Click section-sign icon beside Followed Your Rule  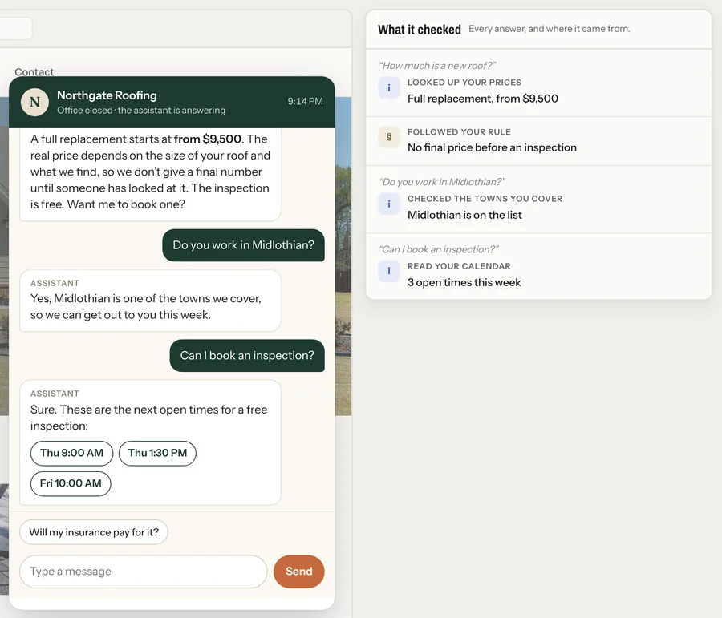click(389, 137)
